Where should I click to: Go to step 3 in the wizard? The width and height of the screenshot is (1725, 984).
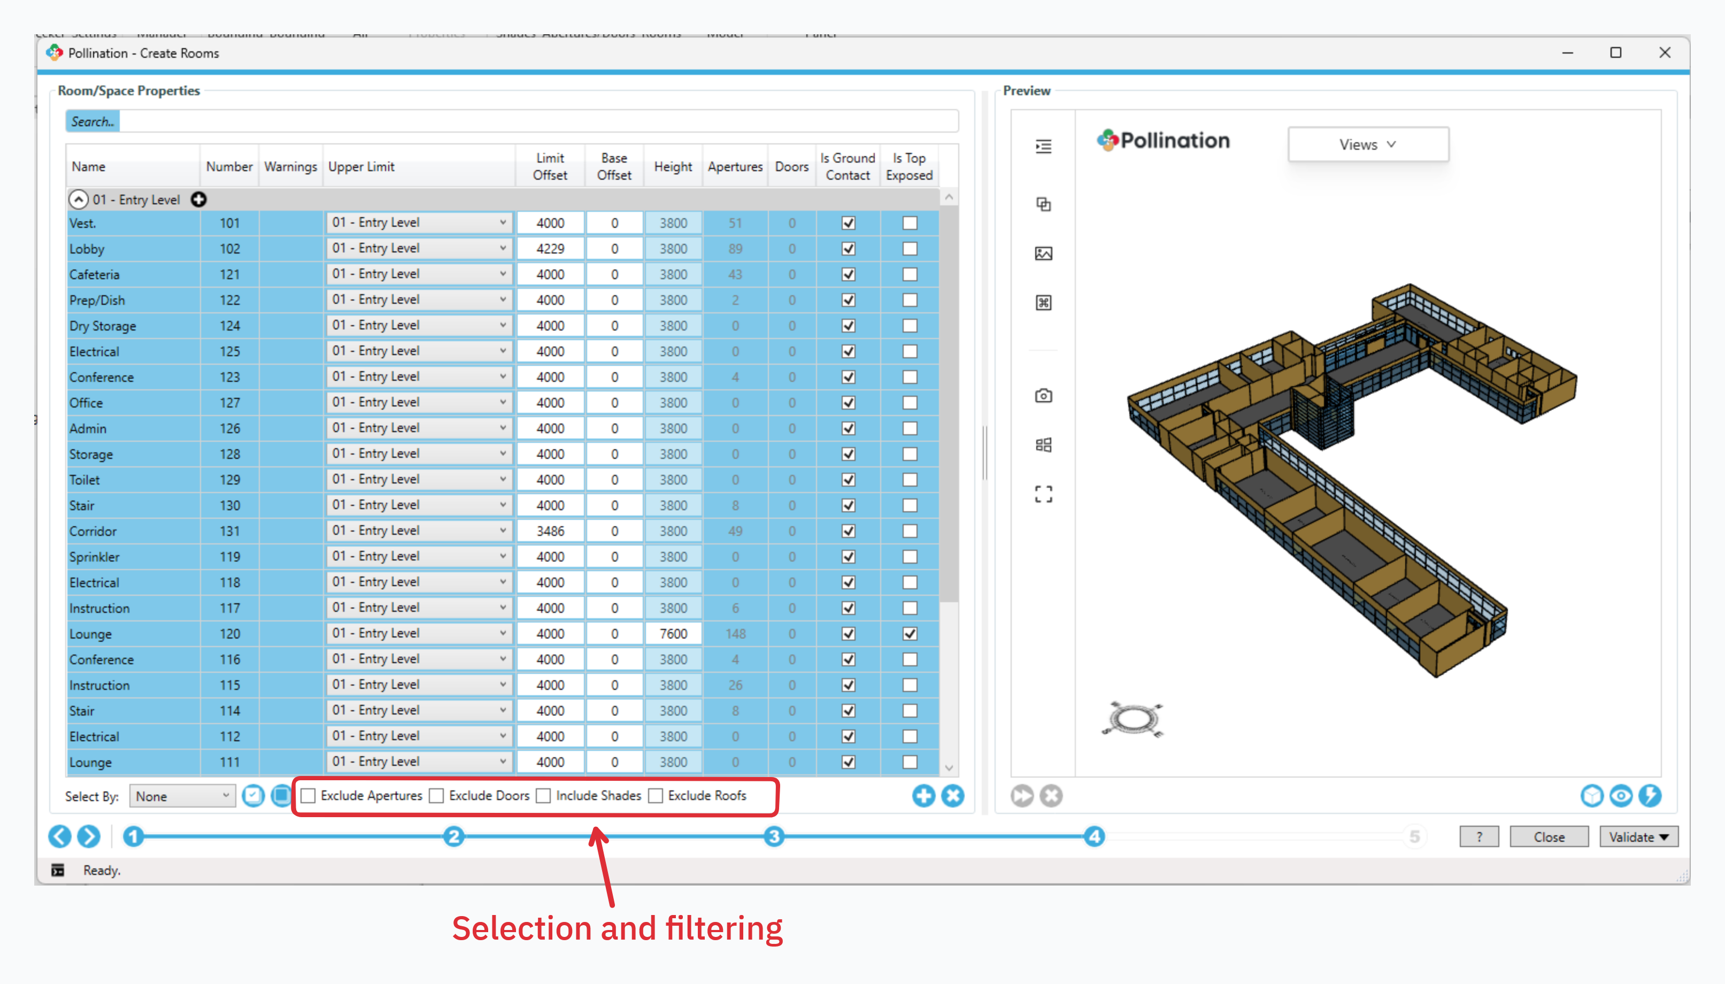point(774,837)
